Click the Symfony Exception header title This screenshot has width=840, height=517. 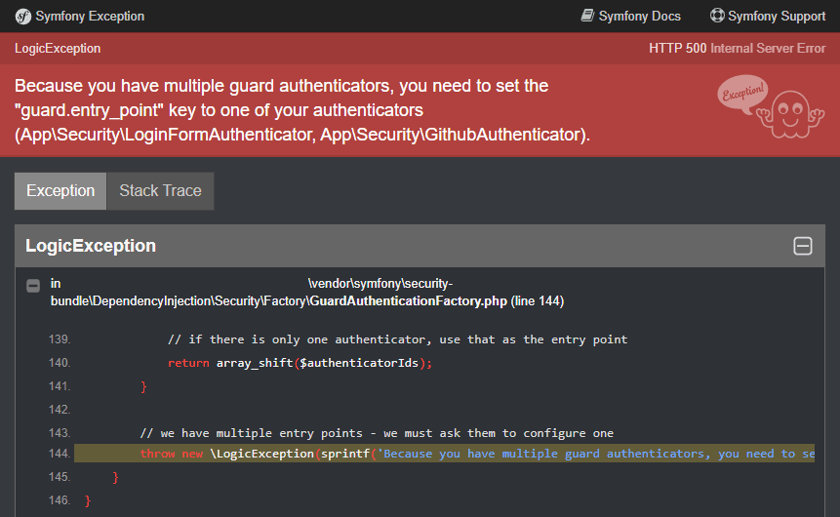(90, 16)
